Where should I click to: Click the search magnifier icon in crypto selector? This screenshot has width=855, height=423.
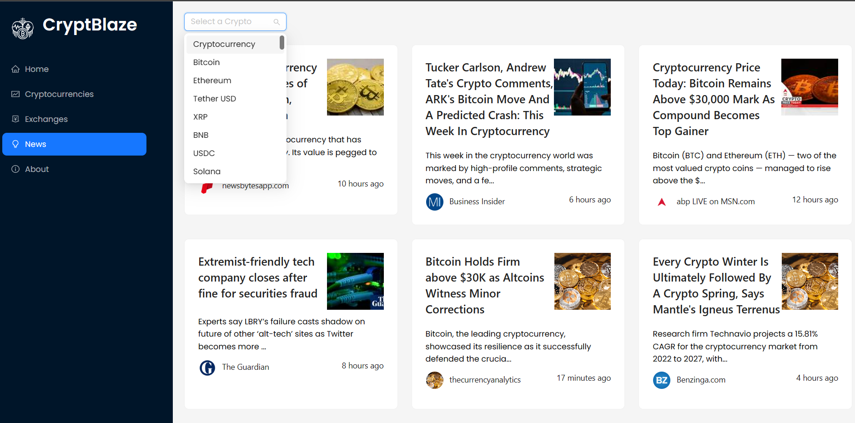[x=277, y=22]
